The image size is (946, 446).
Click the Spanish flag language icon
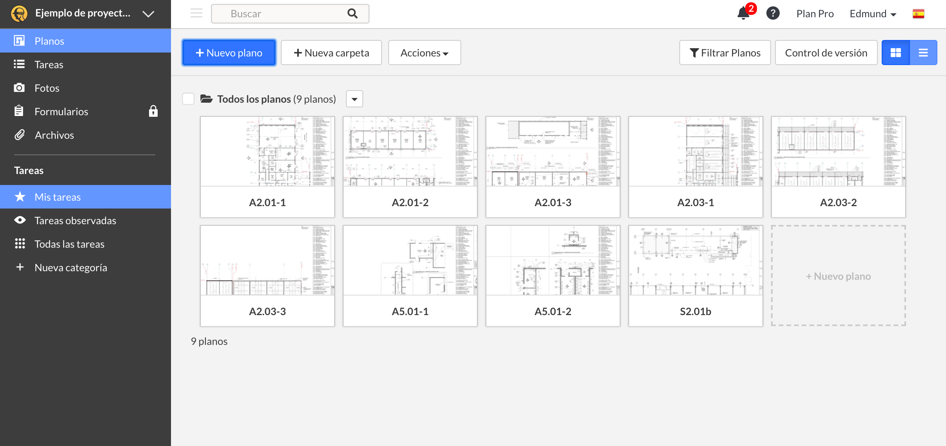pos(918,14)
